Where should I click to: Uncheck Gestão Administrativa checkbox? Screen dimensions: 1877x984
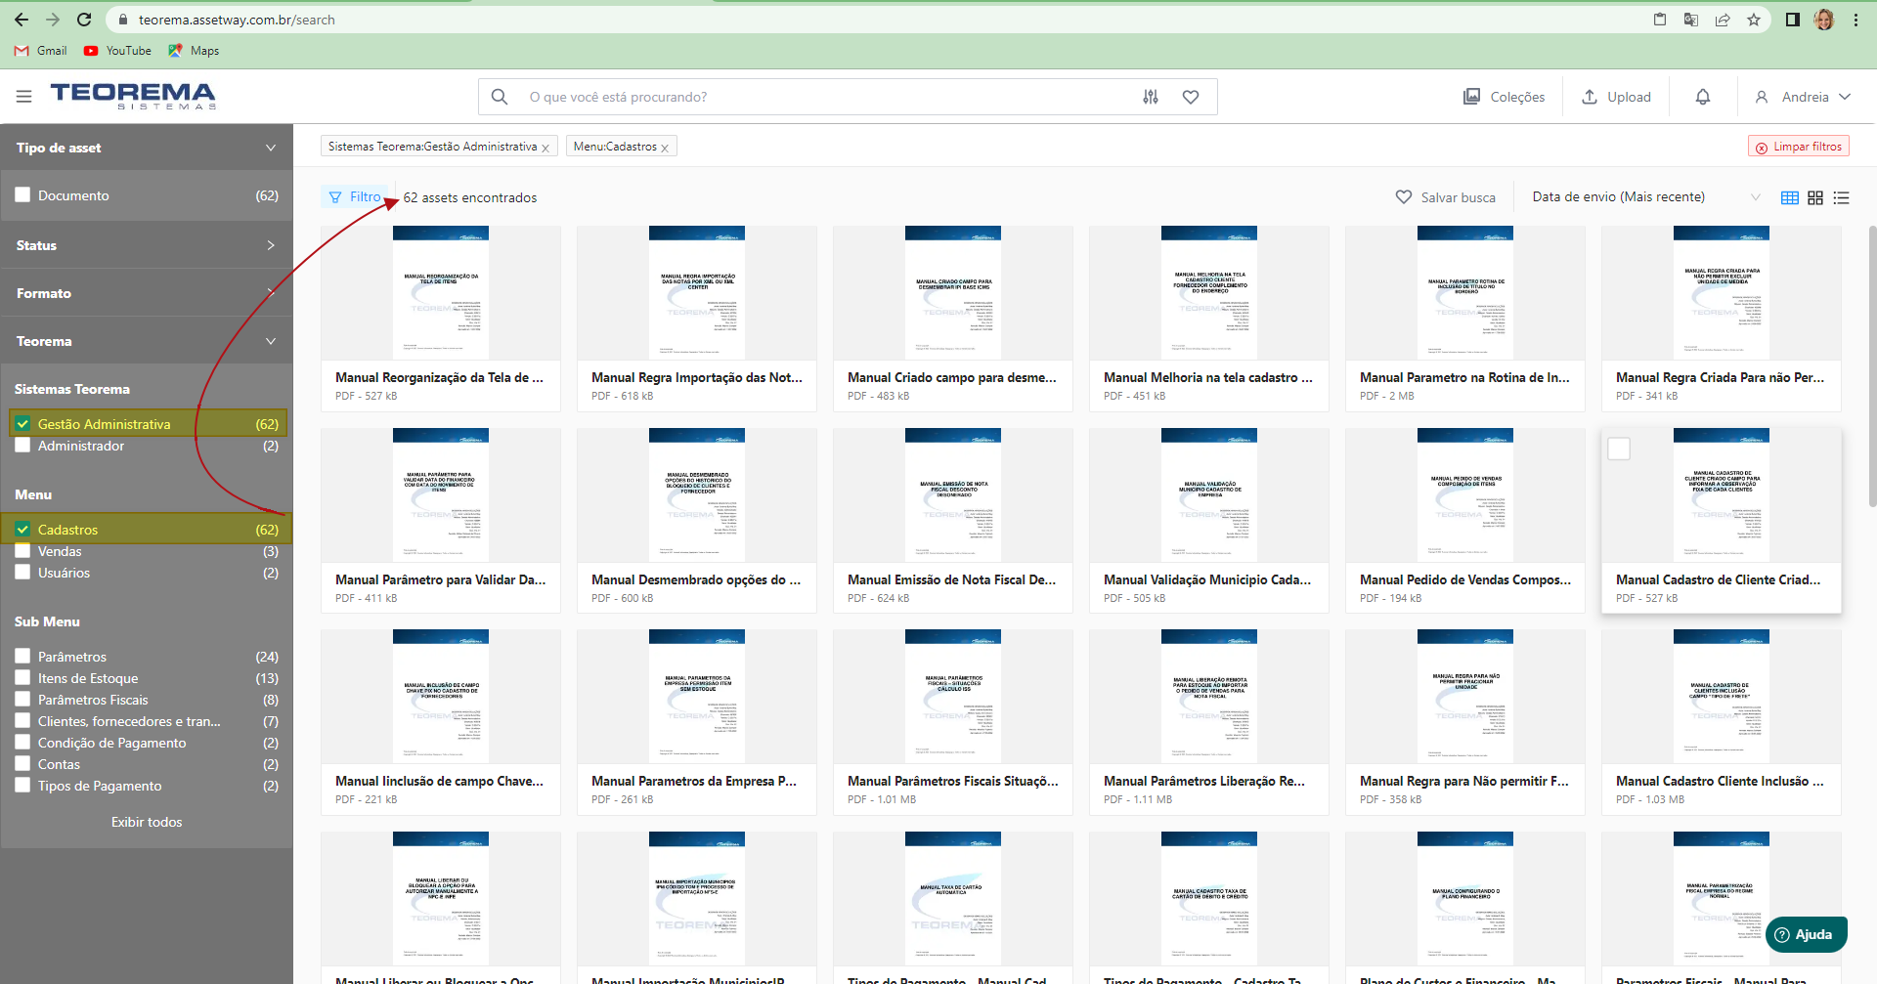(x=22, y=424)
